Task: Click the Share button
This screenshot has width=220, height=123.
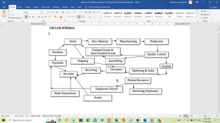Action: coord(213,7)
